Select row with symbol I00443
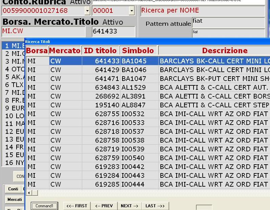 coord(148,175)
